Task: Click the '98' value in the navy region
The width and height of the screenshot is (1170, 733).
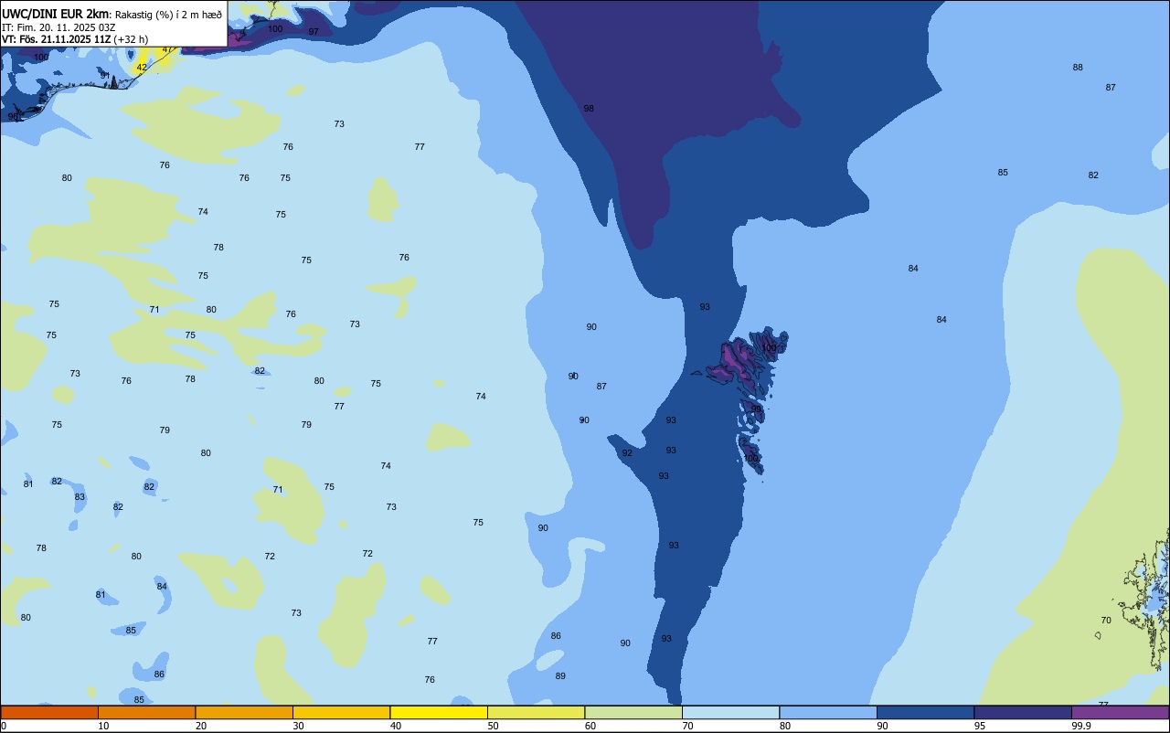Action: (589, 109)
